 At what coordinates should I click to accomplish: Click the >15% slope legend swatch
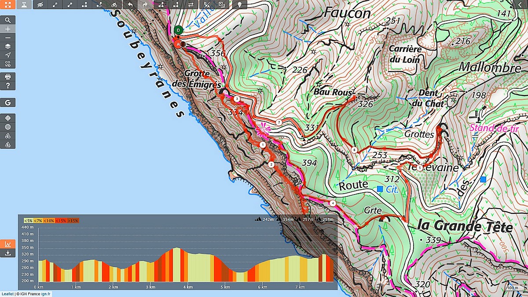point(73,220)
